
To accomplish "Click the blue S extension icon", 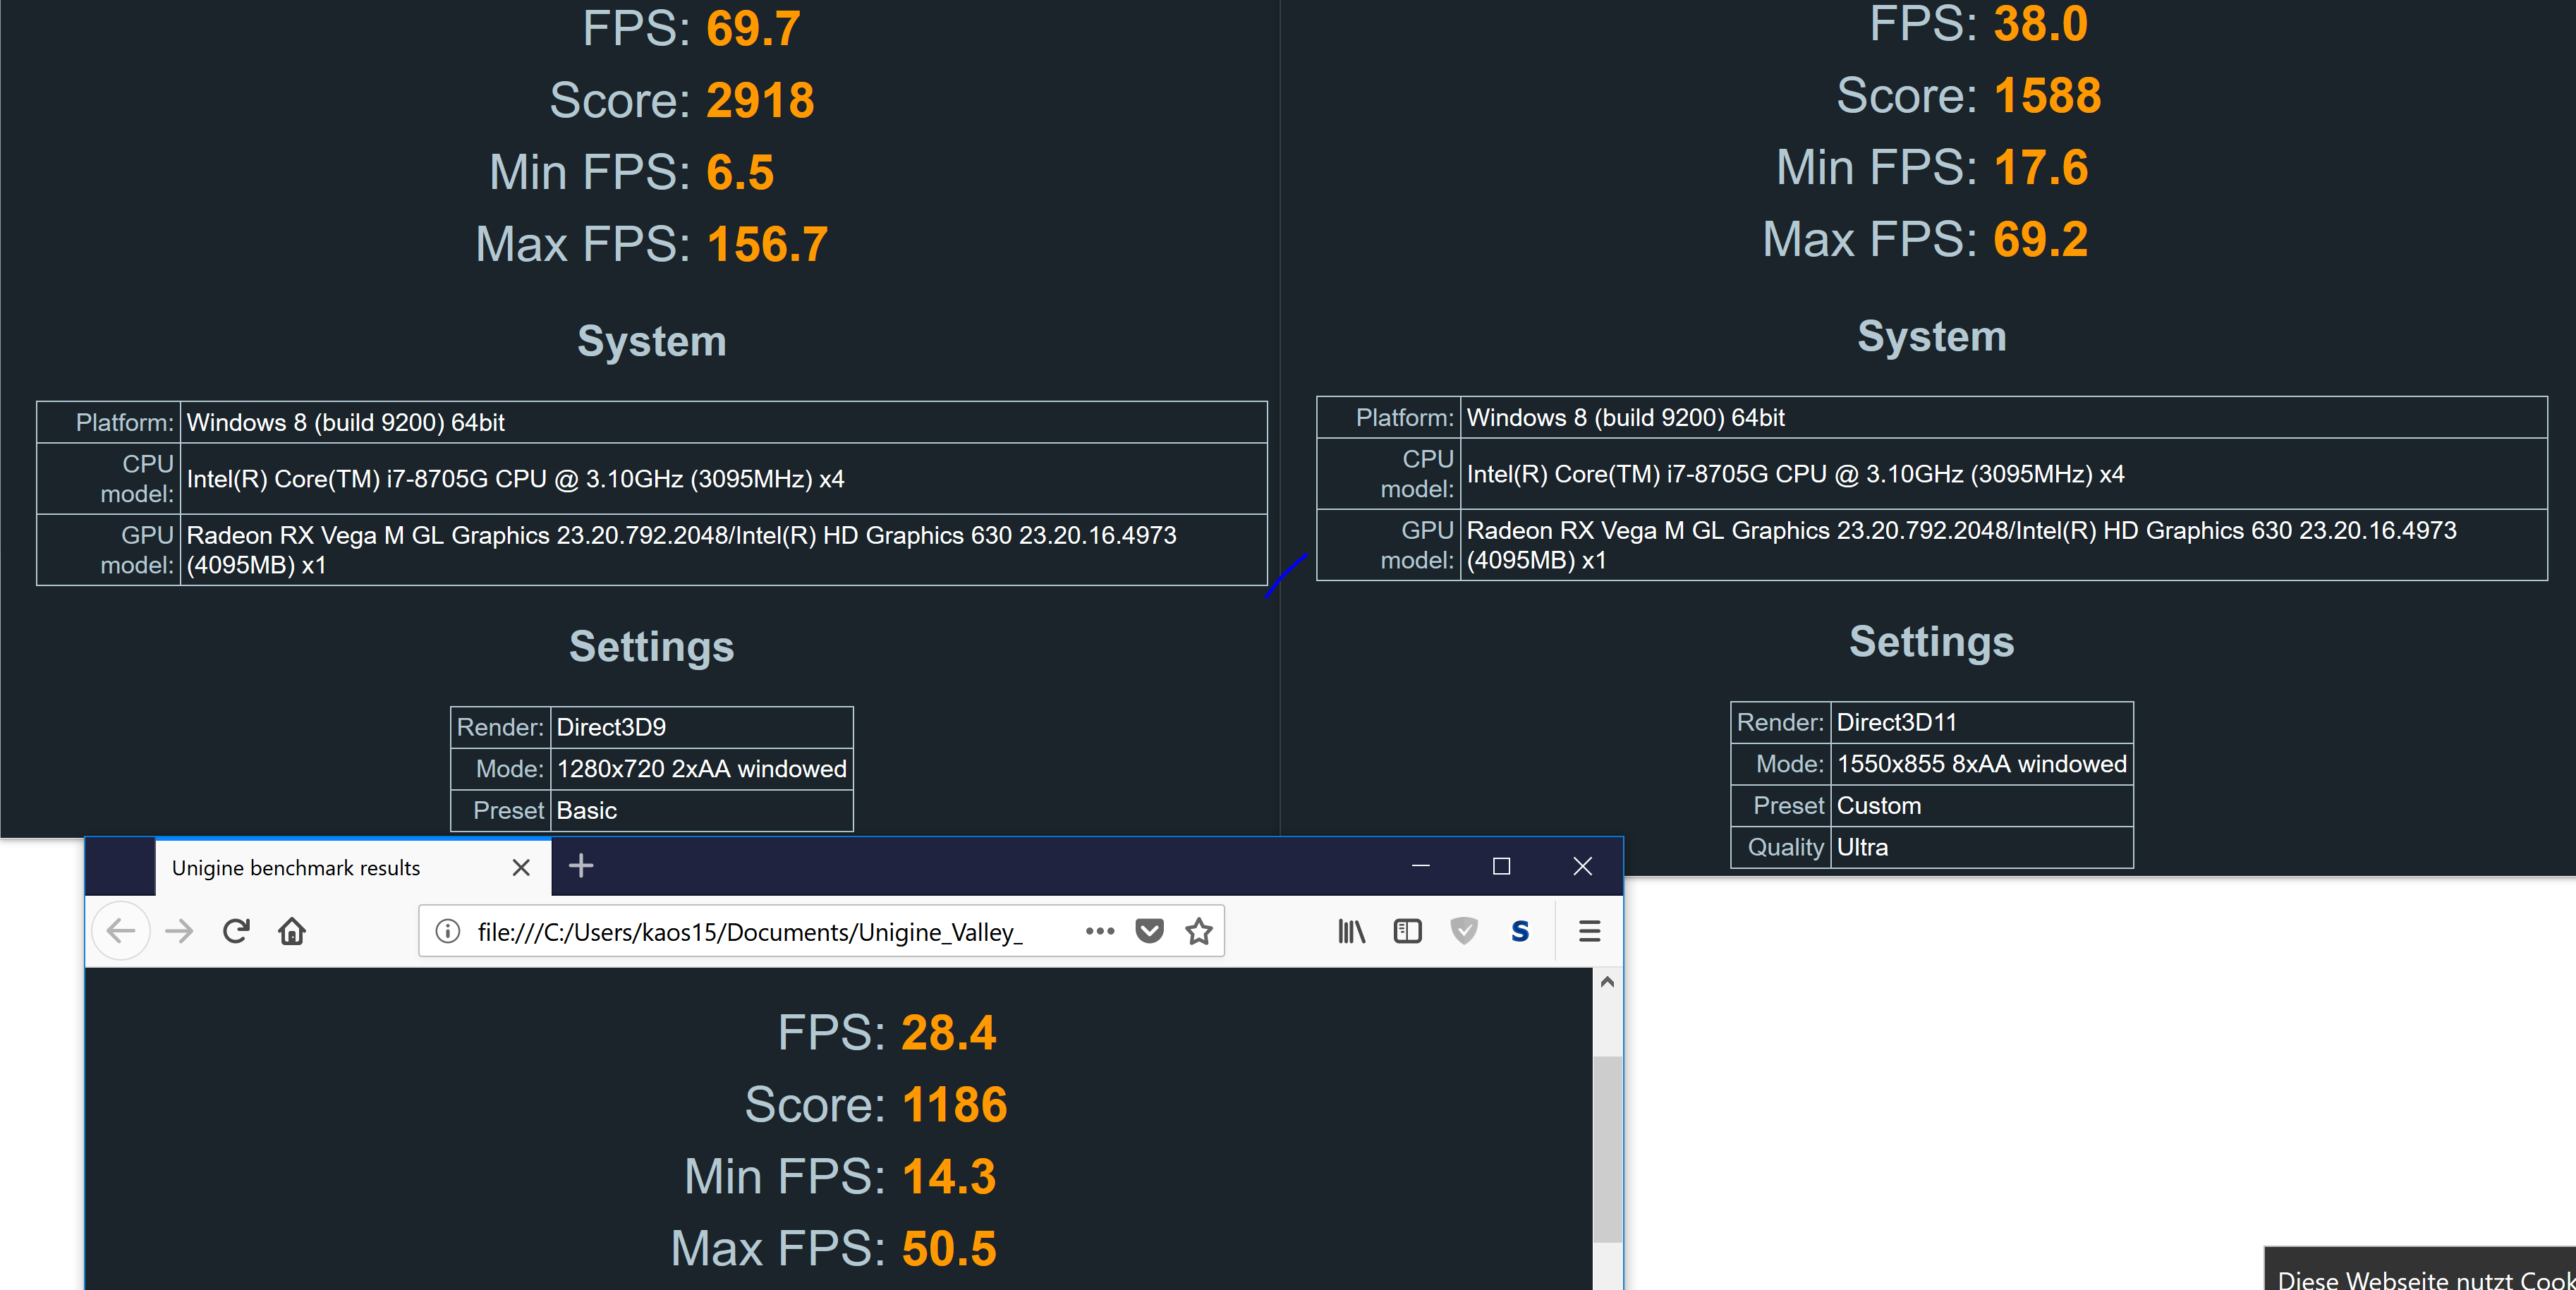I will click(1520, 931).
